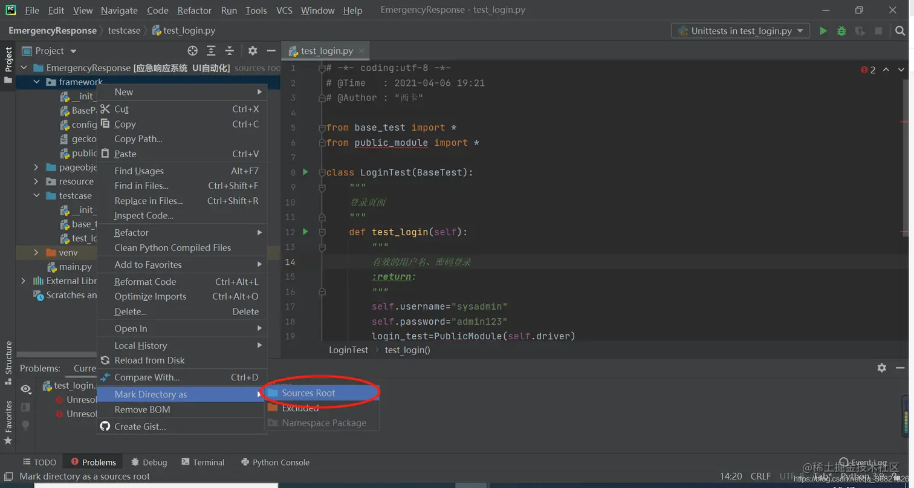Open Problems panel settings gear icon
Screen dimensions: 914x488
882,368
